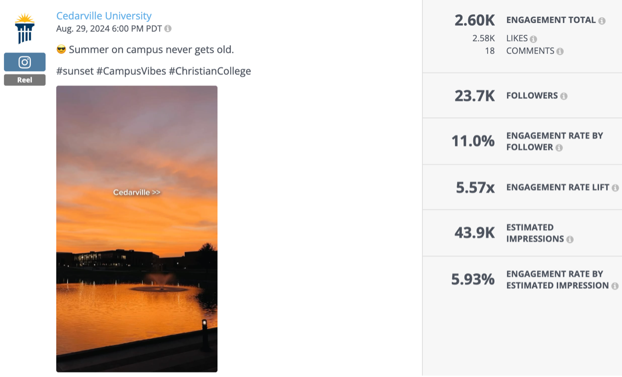Open info icon for Engagement Rate Lift

[x=615, y=188]
